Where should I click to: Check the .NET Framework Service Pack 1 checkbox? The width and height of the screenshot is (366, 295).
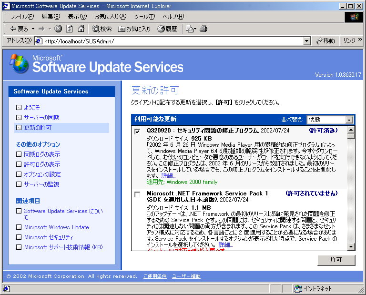pos(137,194)
